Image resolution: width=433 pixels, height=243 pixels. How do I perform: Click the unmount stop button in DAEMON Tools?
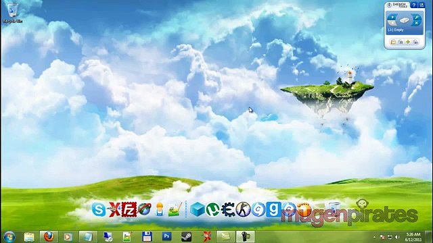coord(392,24)
